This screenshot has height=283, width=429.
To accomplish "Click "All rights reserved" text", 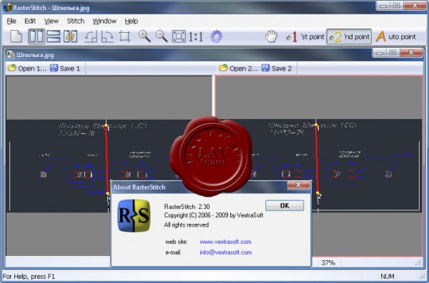I will [187, 225].
